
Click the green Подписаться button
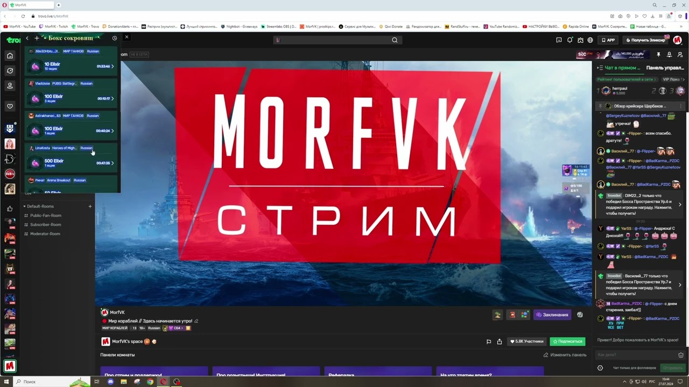567,341
